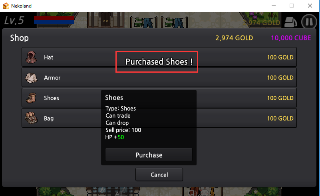The height and width of the screenshot is (196, 320).
Task: Click the Shoes boot icon in list
Action: [x=31, y=98]
